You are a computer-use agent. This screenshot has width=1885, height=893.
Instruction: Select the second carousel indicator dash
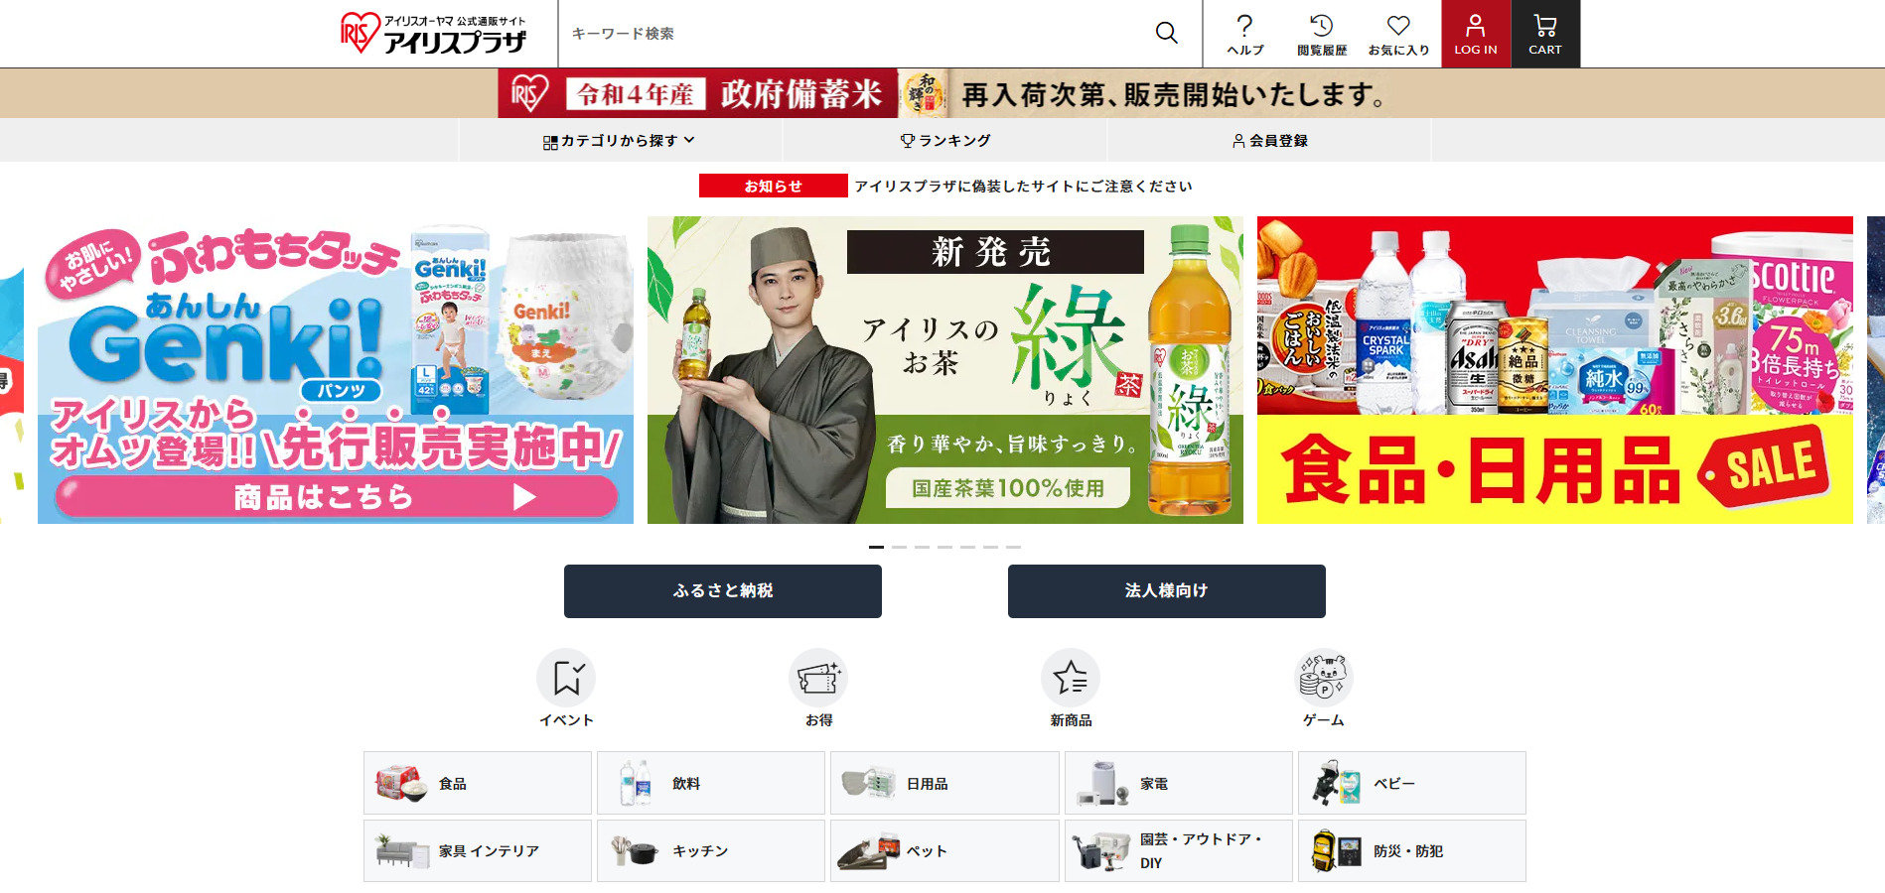click(899, 547)
